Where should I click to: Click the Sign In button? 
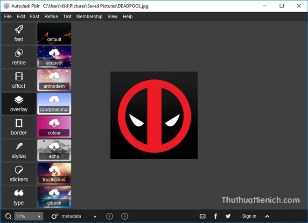click(x=249, y=216)
